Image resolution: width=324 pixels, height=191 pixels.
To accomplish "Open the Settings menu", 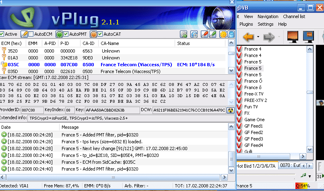I will click(265, 24).
